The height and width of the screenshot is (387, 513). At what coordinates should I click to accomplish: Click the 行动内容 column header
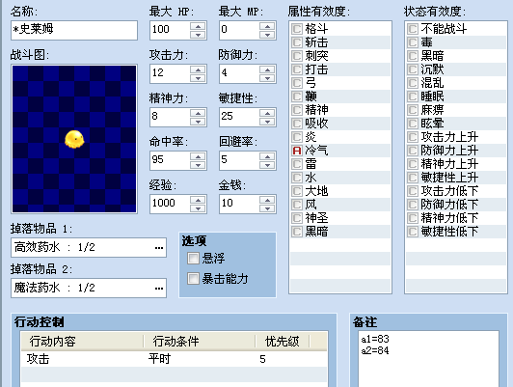pyautogui.click(x=82, y=342)
